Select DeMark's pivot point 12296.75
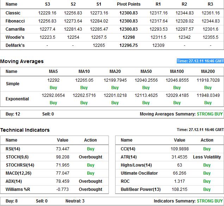This screenshot has width=224, height=206. [129, 45]
